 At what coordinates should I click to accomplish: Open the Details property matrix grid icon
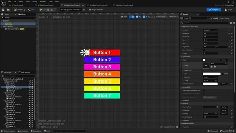point(231,23)
